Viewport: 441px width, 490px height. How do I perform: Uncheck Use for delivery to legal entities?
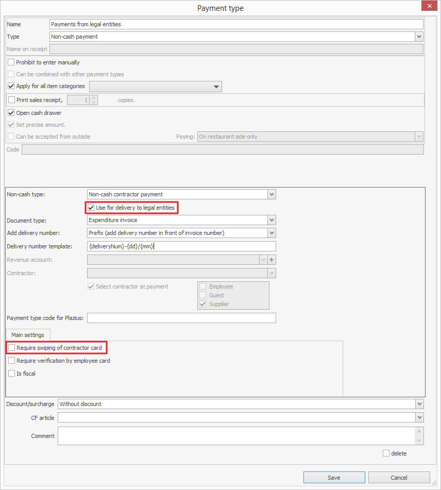(x=91, y=208)
